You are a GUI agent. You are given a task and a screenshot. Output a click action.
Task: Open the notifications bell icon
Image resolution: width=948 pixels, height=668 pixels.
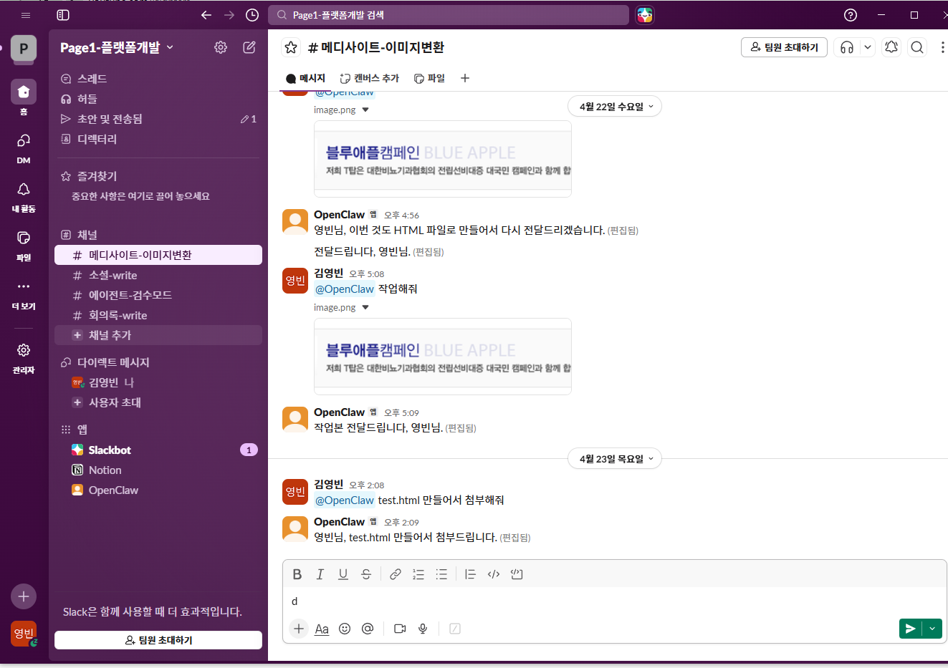(891, 47)
